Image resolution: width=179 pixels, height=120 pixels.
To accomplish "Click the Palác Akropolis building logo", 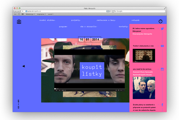I will pyautogui.click(x=19, y=22).
